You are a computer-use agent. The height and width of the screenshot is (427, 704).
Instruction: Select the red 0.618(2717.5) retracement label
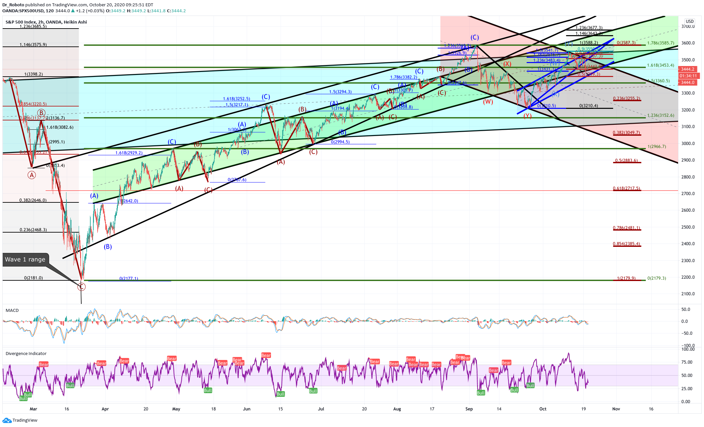point(627,188)
